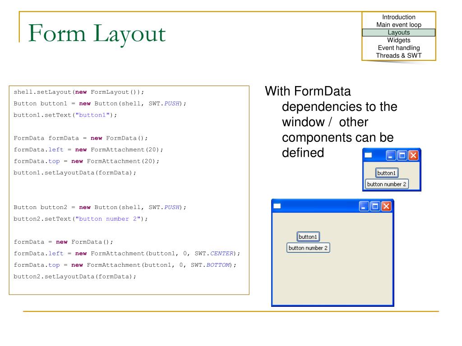The height and width of the screenshot is (346, 462).
Task: Select the Threads & SWT outline entry
Action: [x=399, y=55]
